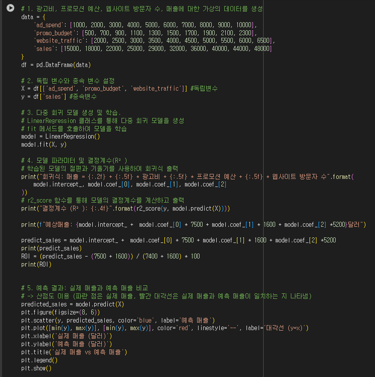Click the 'model.fit(X, y)' line
The image size is (375, 377).
(44, 145)
